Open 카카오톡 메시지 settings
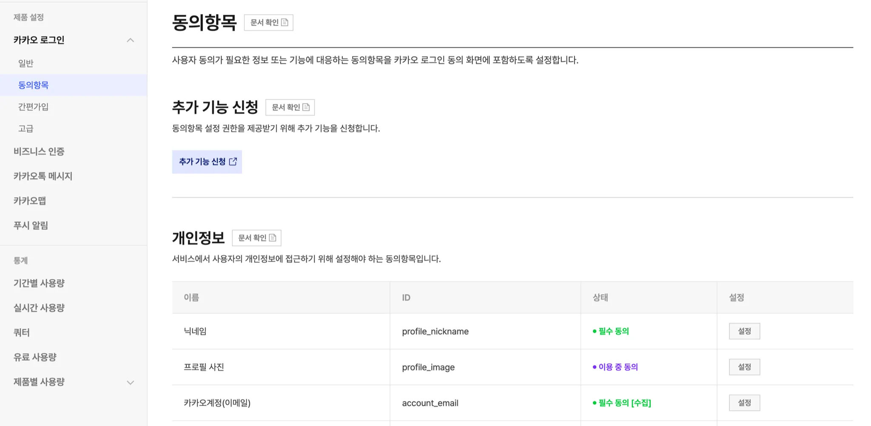 (43, 176)
